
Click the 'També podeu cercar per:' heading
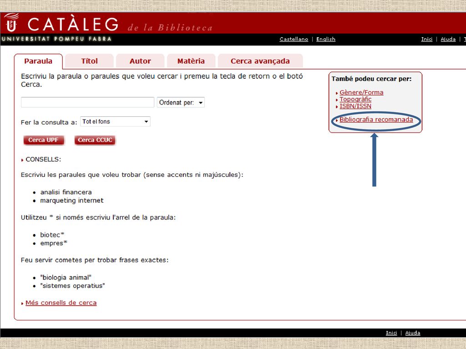[x=371, y=79]
